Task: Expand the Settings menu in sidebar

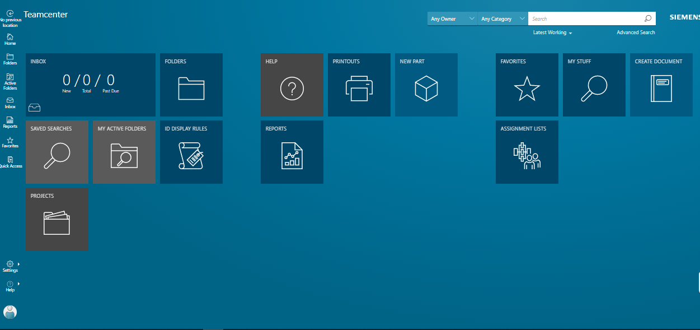Action: click(10, 266)
